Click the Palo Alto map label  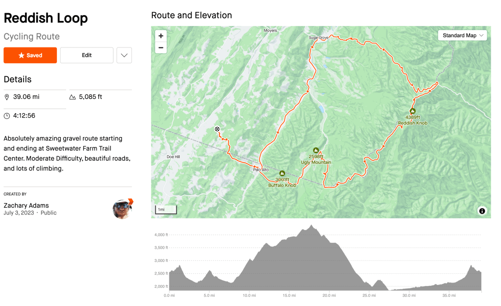[261, 170]
